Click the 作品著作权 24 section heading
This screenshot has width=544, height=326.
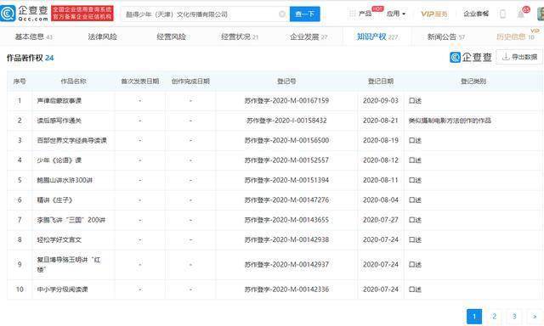(x=31, y=58)
